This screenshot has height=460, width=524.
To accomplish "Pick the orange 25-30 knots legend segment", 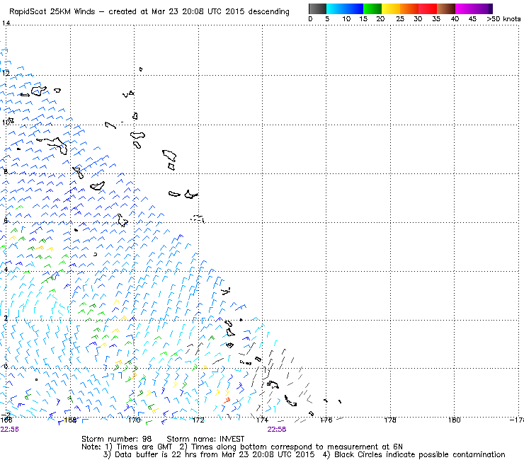I will 409,8.
